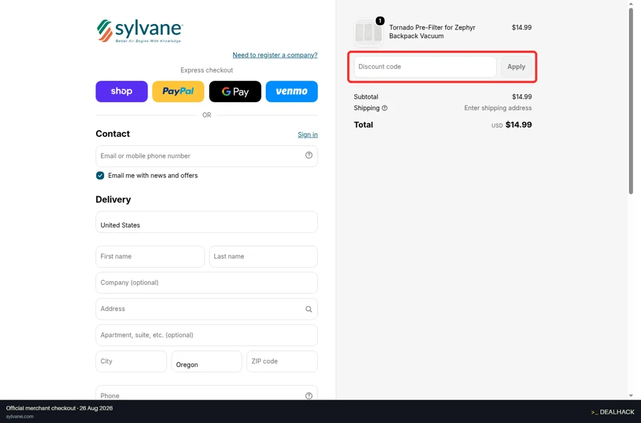Focus the First name field
This screenshot has height=423, width=641.
pyautogui.click(x=150, y=256)
